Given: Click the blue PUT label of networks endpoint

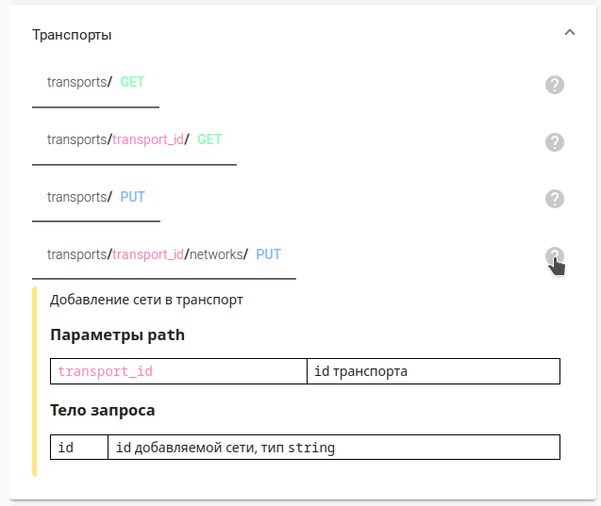Looking at the screenshot, I should tap(268, 254).
